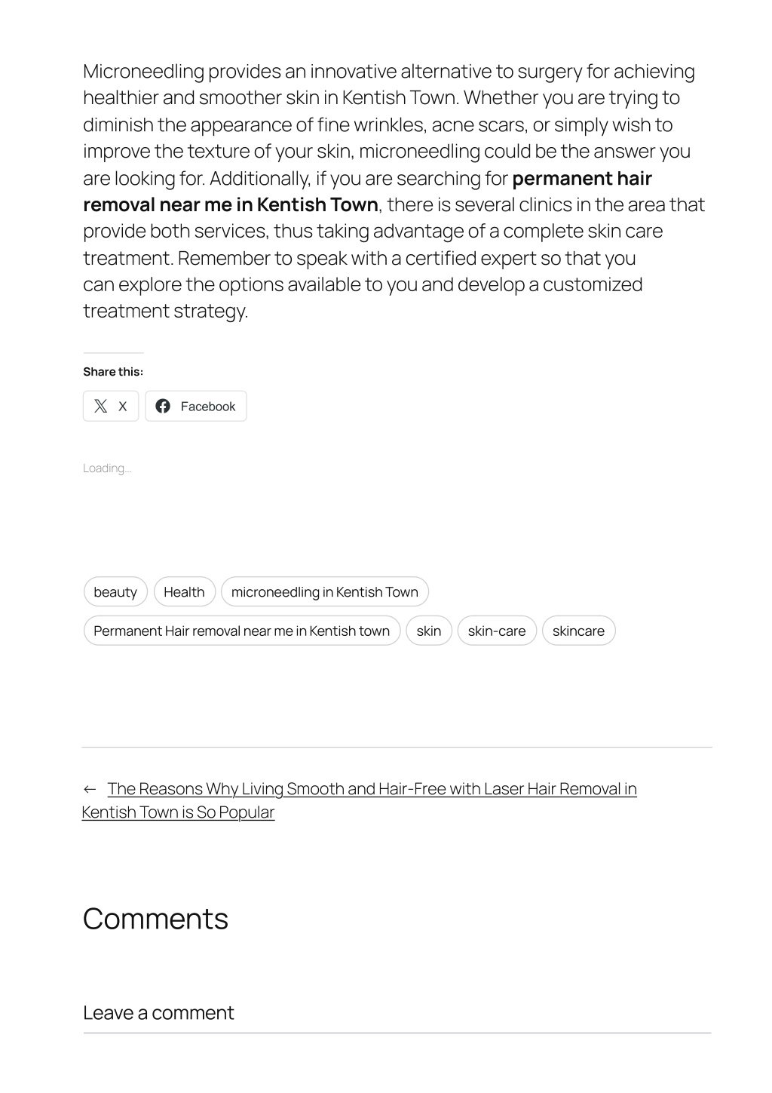Screen dimensions: 772x1093
Task: Share this post on X
Action: [111, 407]
